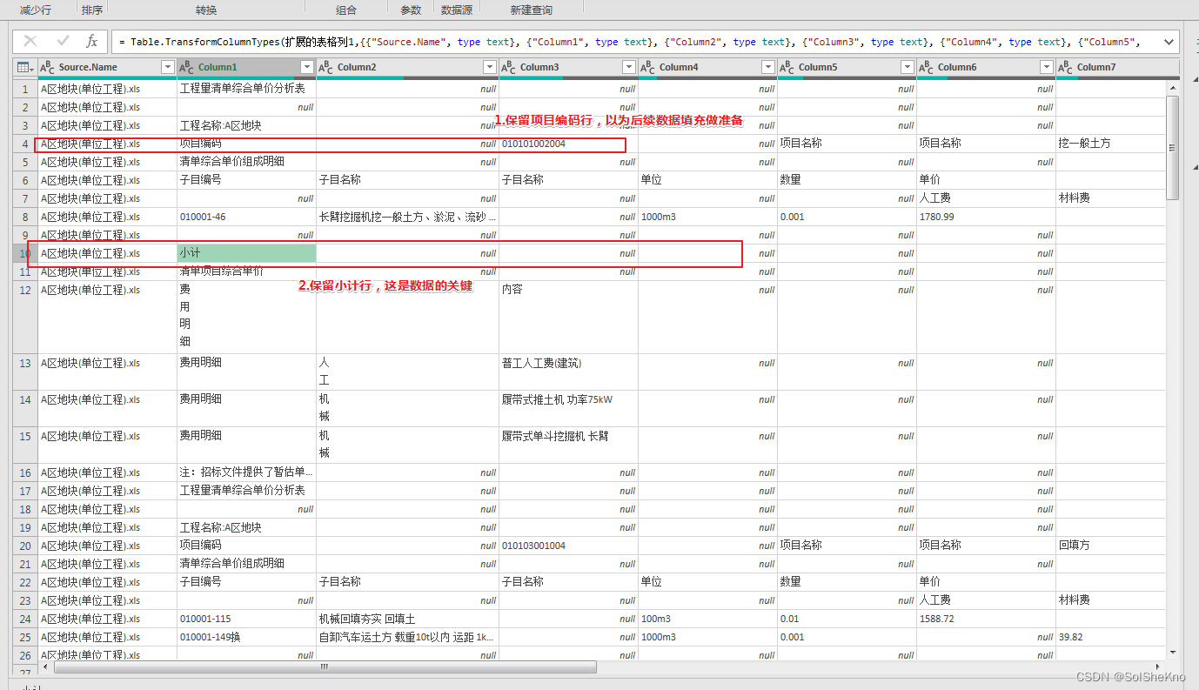Change data type icon of Column1
Screen dimensions: 1199x690
pos(187,67)
